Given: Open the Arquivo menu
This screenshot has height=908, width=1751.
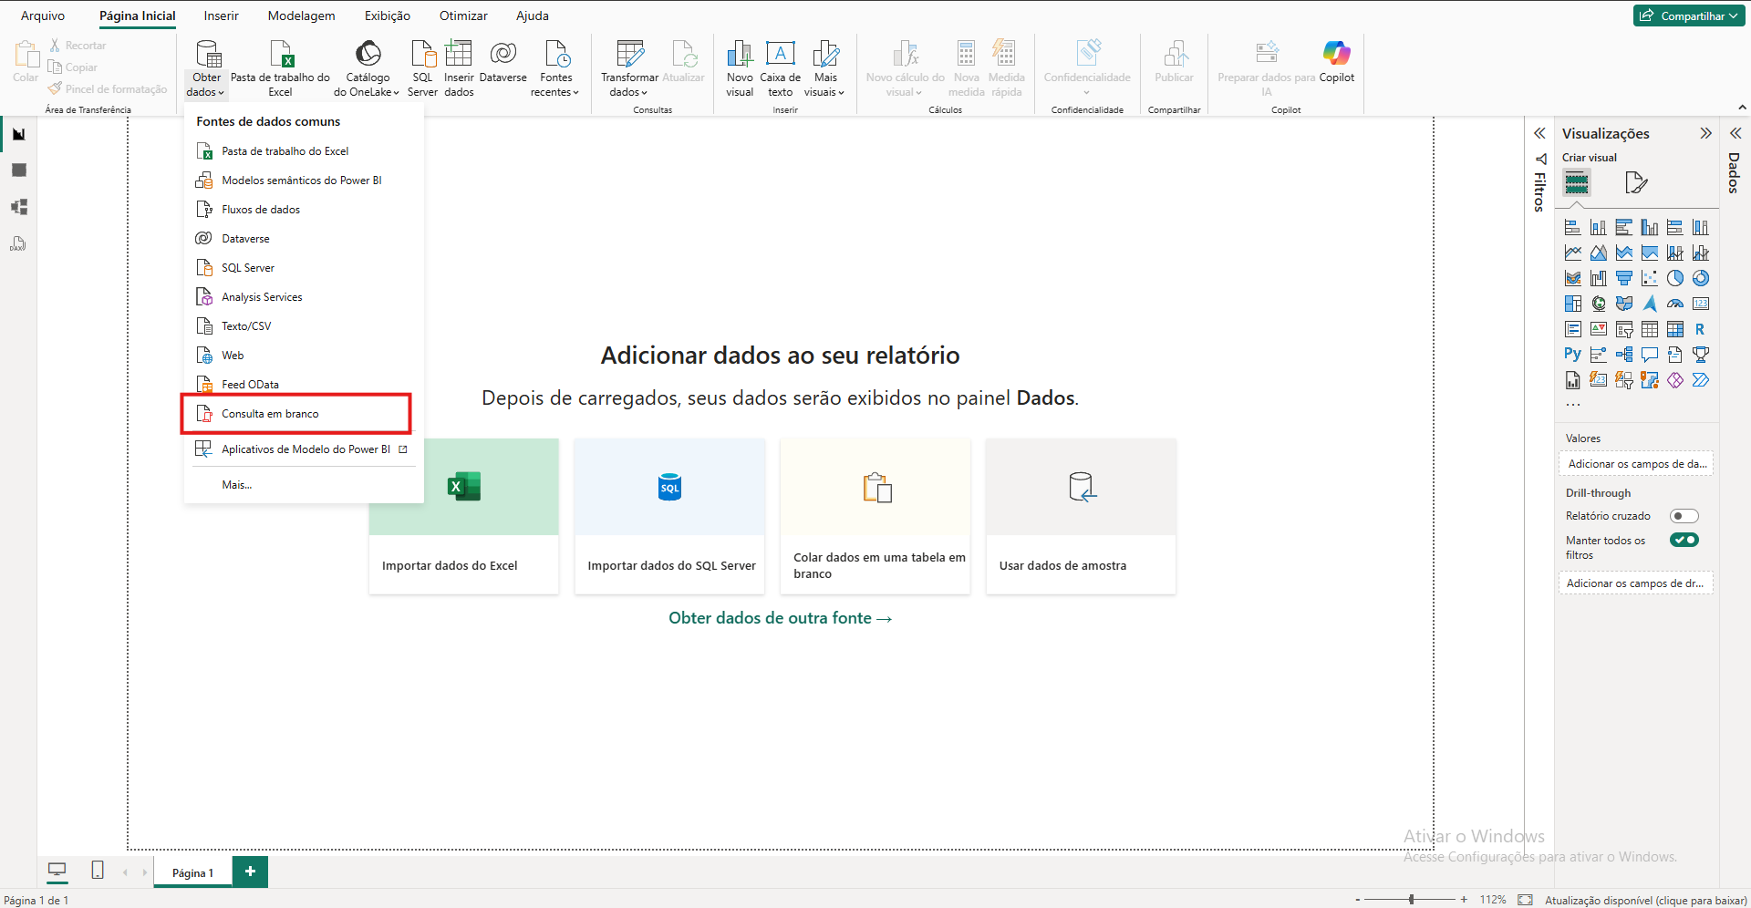Looking at the screenshot, I should [x=43, y=15].
